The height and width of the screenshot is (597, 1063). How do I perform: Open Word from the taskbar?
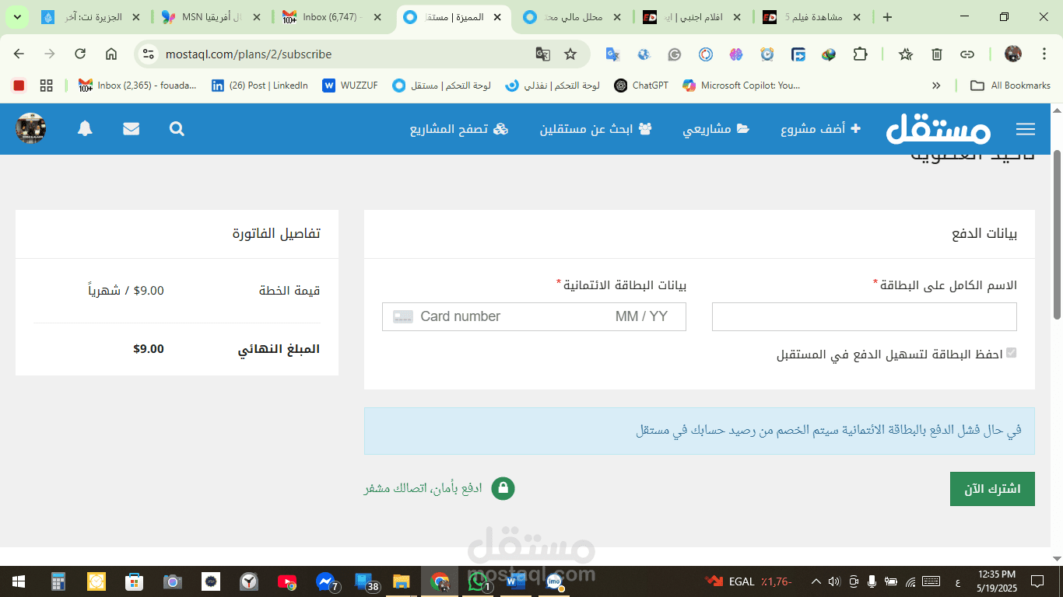[x=516, y=581]
